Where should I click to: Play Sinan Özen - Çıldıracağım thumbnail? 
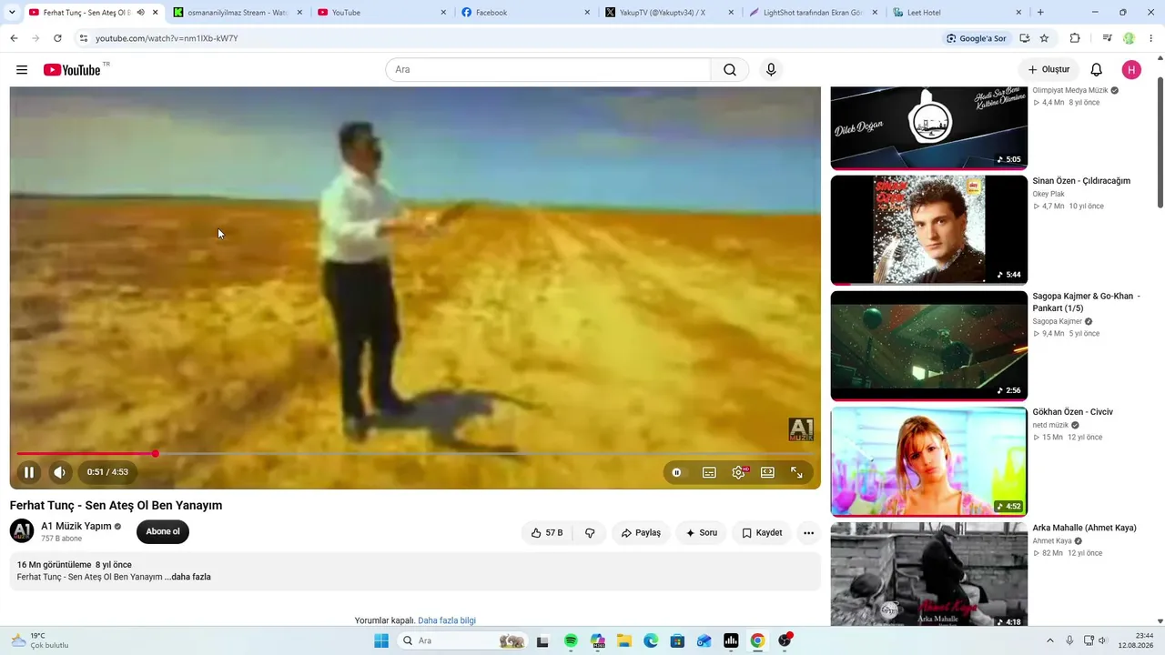(929, 229)
